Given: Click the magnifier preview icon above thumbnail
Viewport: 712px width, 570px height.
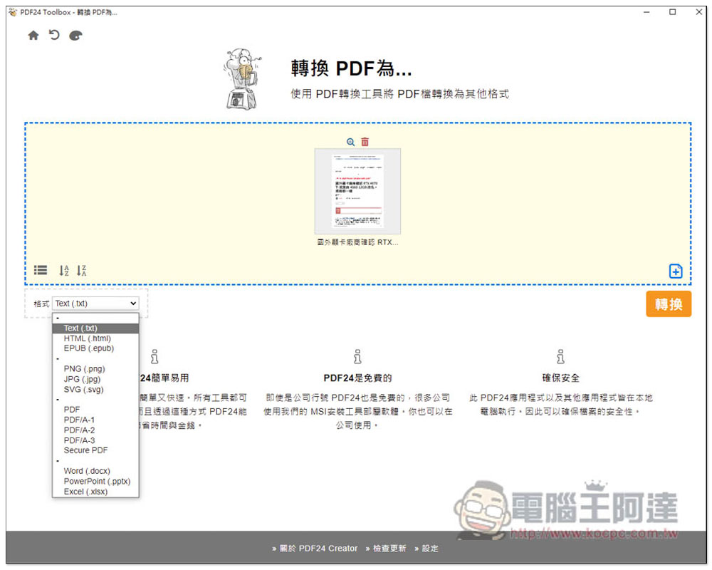Looking at the screenshot, I should point(350,142).
